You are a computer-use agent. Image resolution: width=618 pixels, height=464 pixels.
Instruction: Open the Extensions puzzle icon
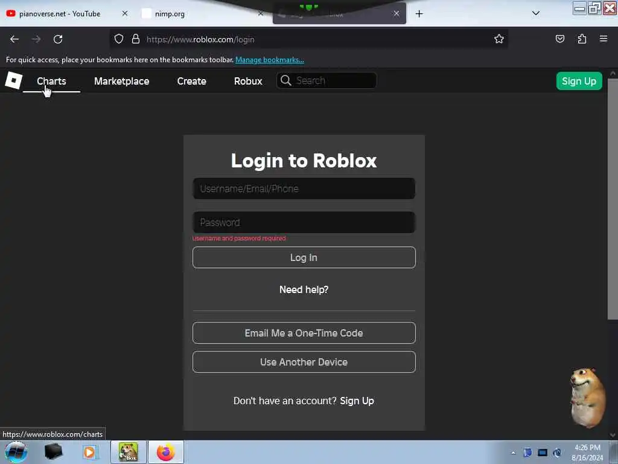582,39
